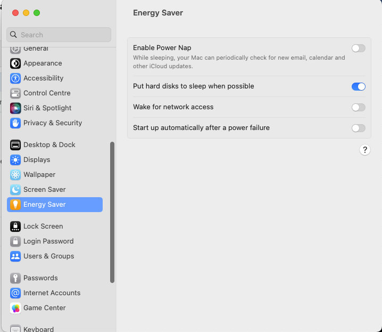382x332 pixels.
Task: Toggle Start up automatically after power failure
Action: 359,128
